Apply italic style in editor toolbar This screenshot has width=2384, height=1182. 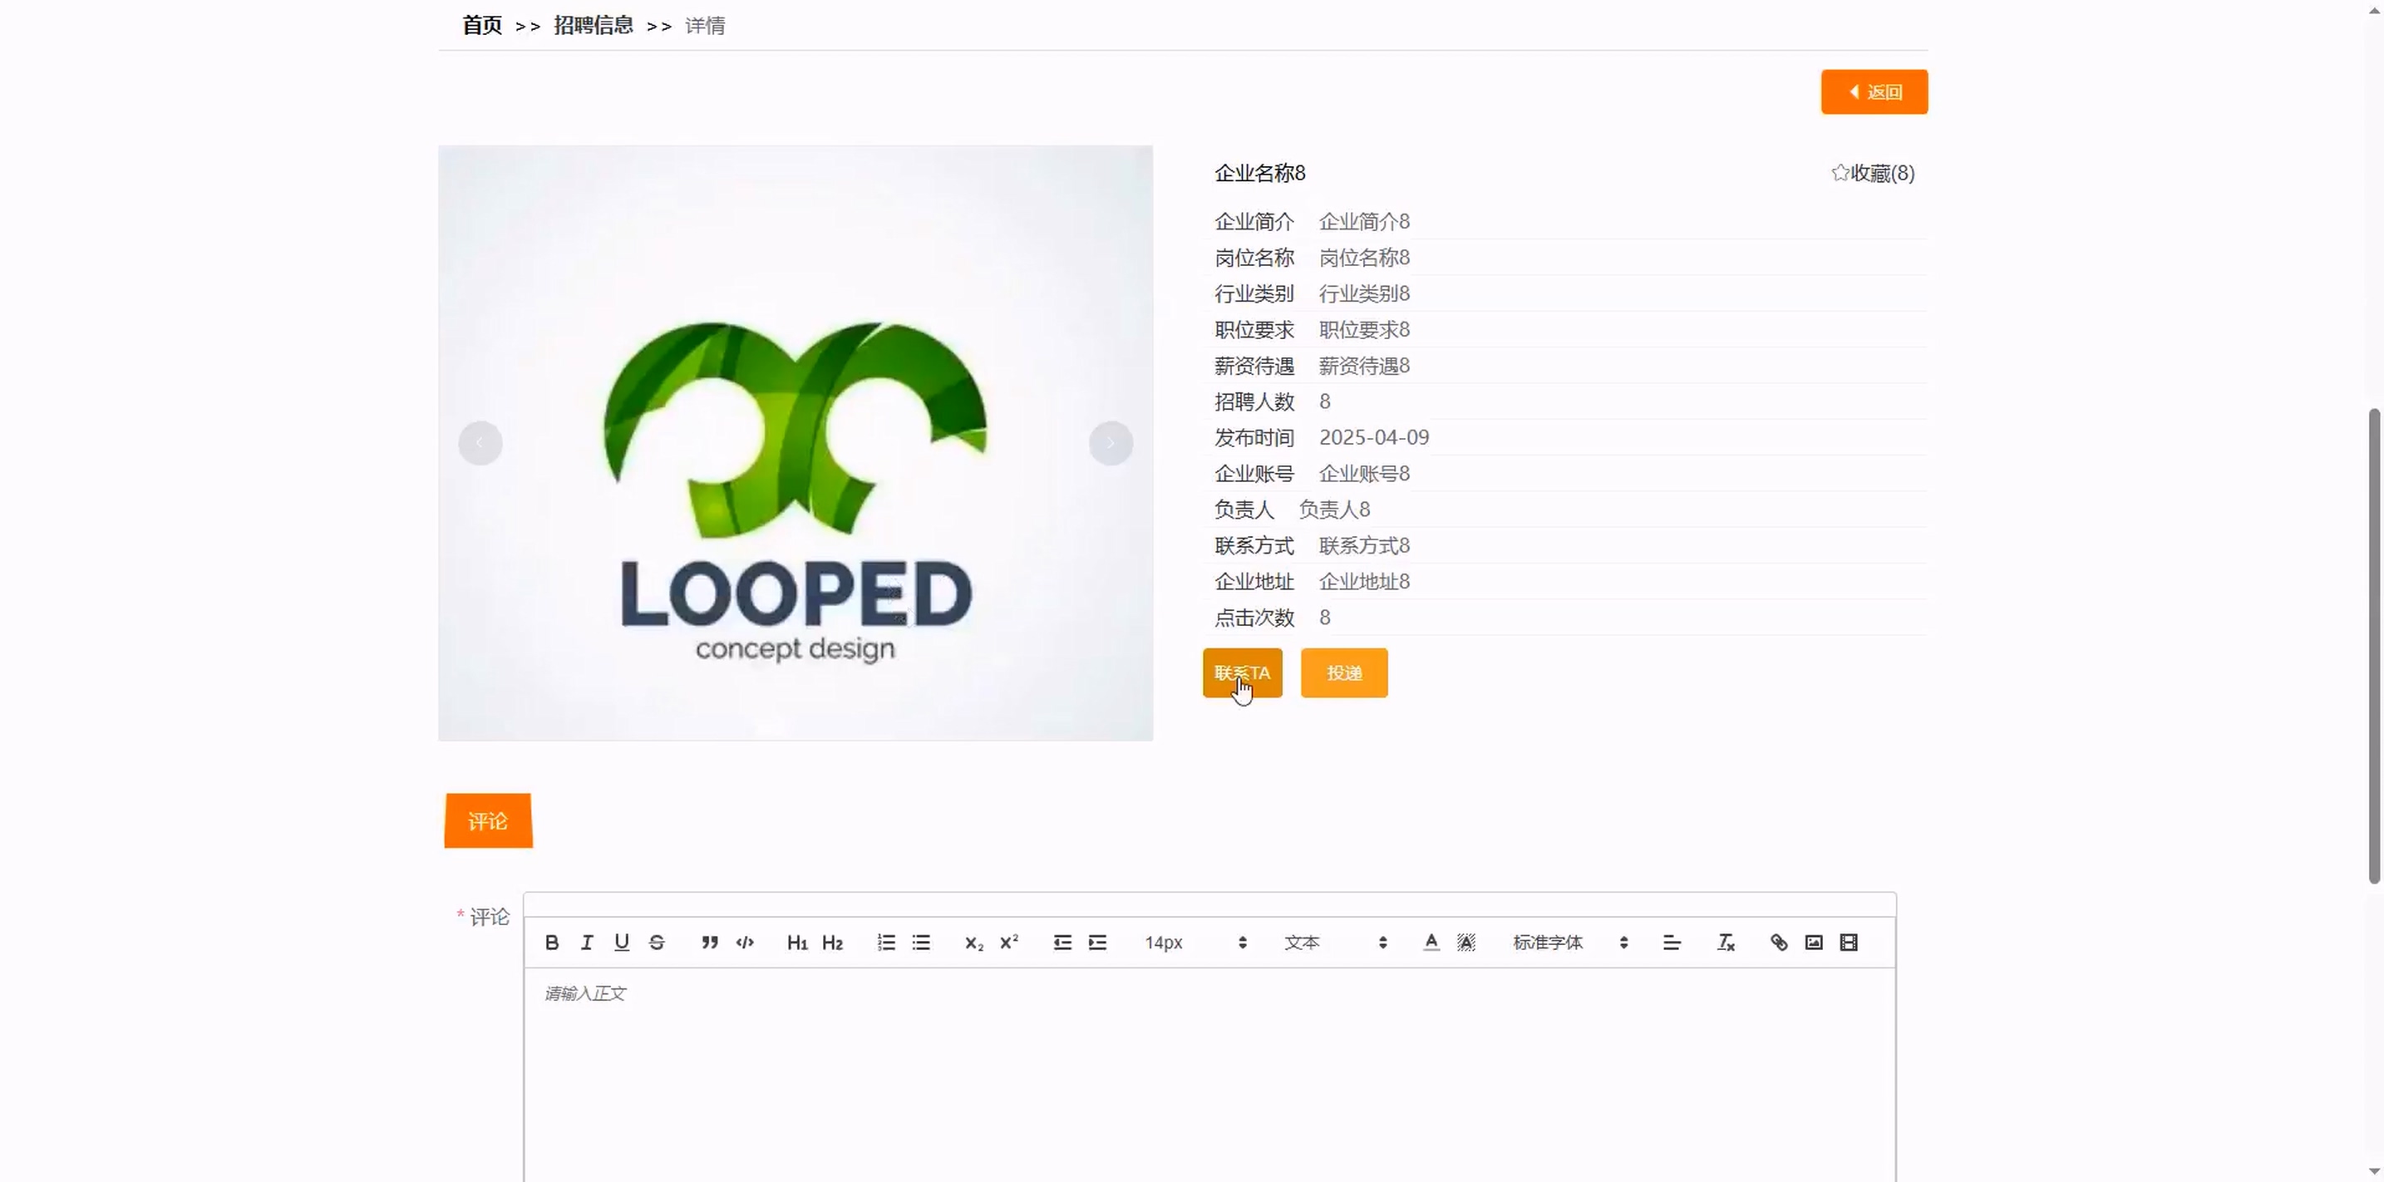coord(587,943)
